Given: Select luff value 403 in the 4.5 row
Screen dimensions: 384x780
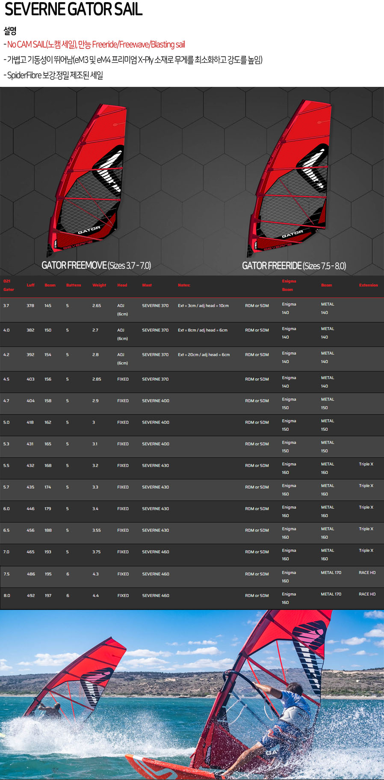Looking at the screenshot, I should point(30,379).
